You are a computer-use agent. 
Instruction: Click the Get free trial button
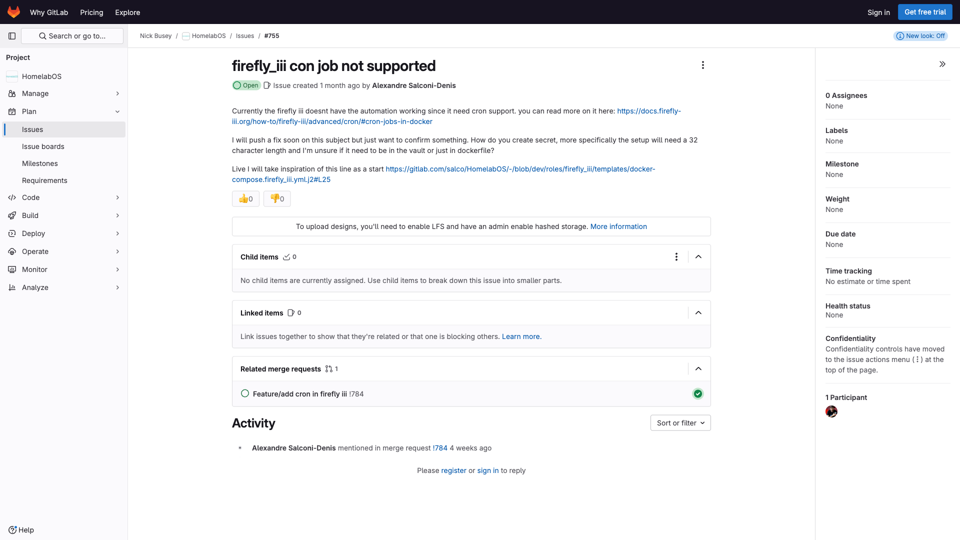(924, 12)
